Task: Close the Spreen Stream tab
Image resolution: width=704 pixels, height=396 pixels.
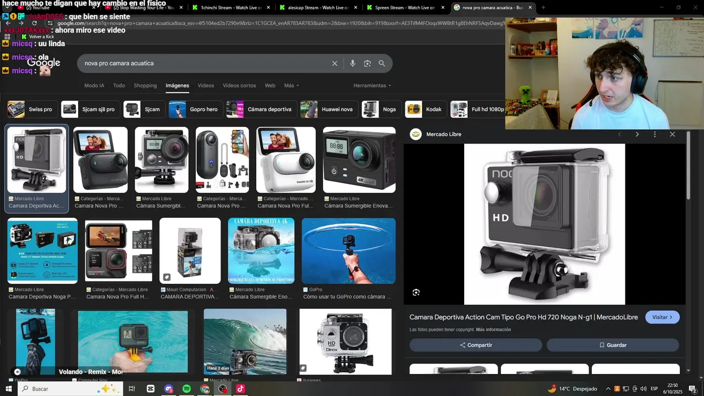Action: pyautogui.click(x=443, y=8)
